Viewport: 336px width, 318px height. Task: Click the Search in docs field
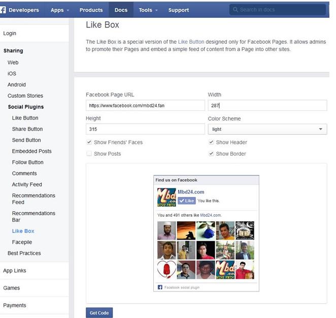tap(278, 10)
